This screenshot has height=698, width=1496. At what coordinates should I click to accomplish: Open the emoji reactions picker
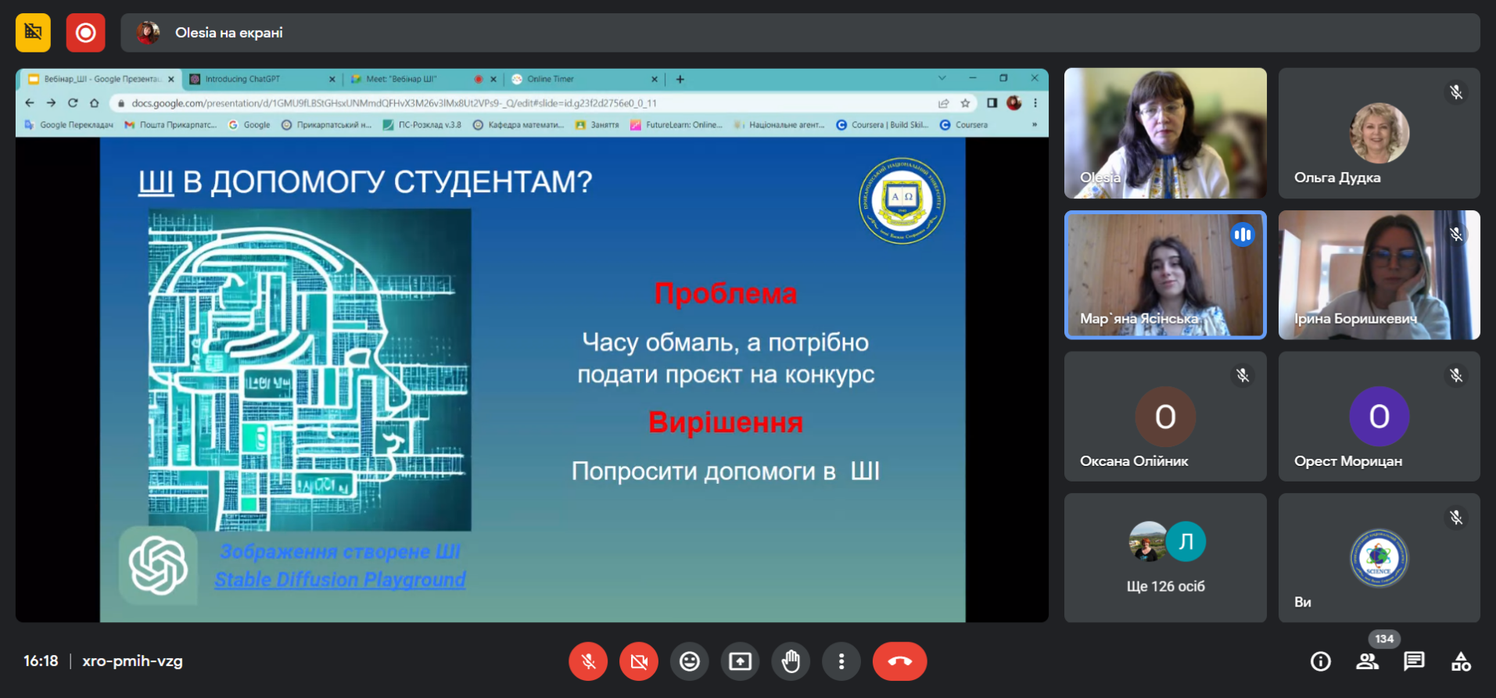689,662
